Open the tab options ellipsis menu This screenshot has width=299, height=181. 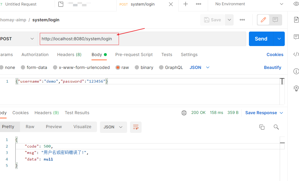click(x=199, y=4)
